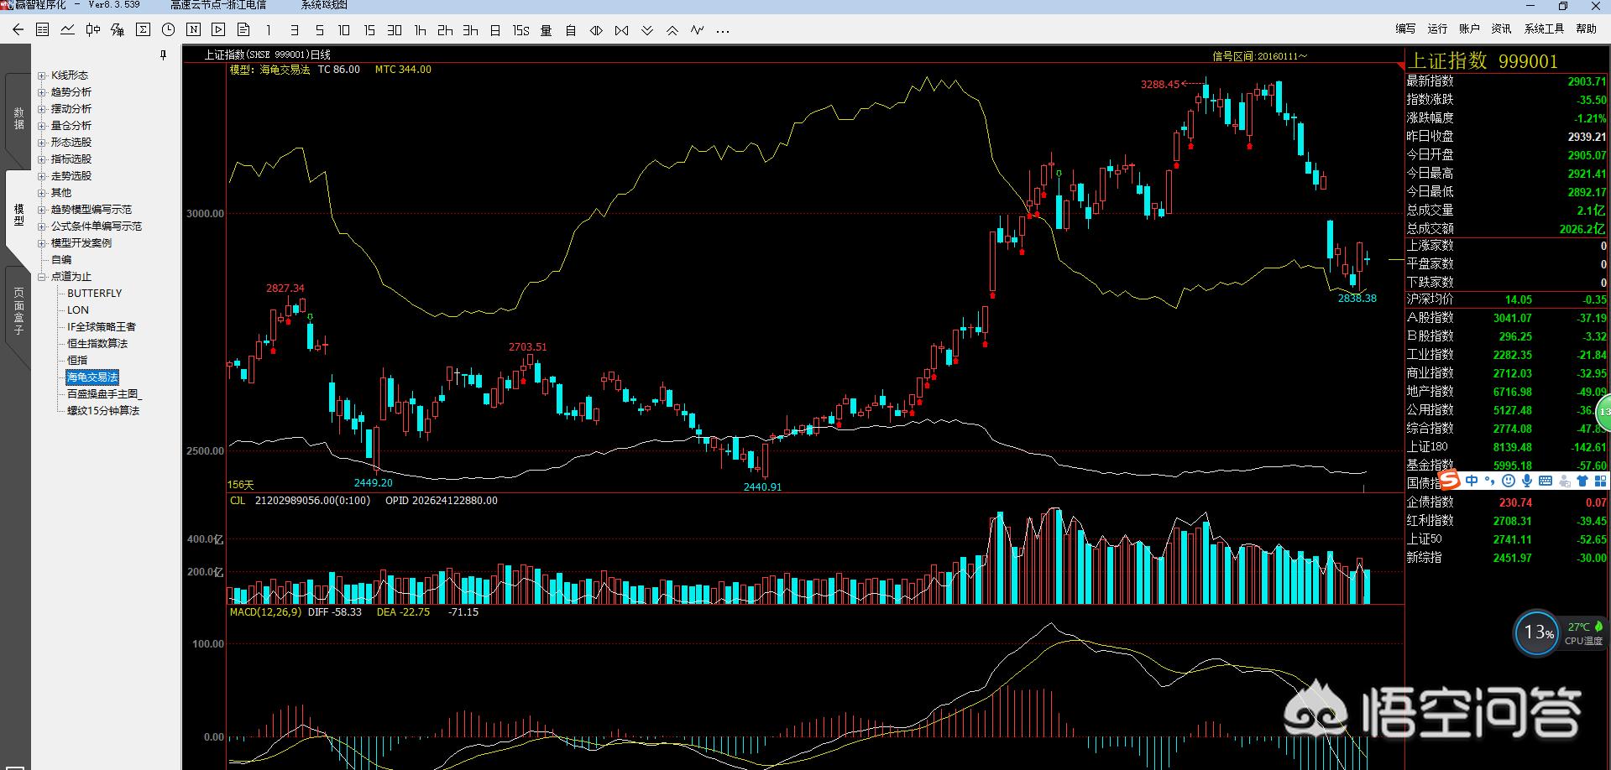The width and height of the screenshot is (1611, 770).
Task: Select the 恒生指数算法 model
Action: (97, 344)
